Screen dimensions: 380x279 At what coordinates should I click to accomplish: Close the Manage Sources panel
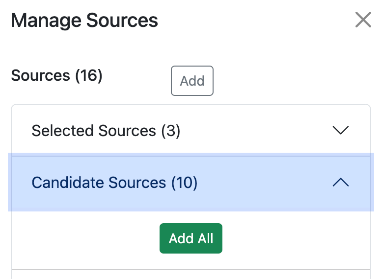(x=363, y=21)
